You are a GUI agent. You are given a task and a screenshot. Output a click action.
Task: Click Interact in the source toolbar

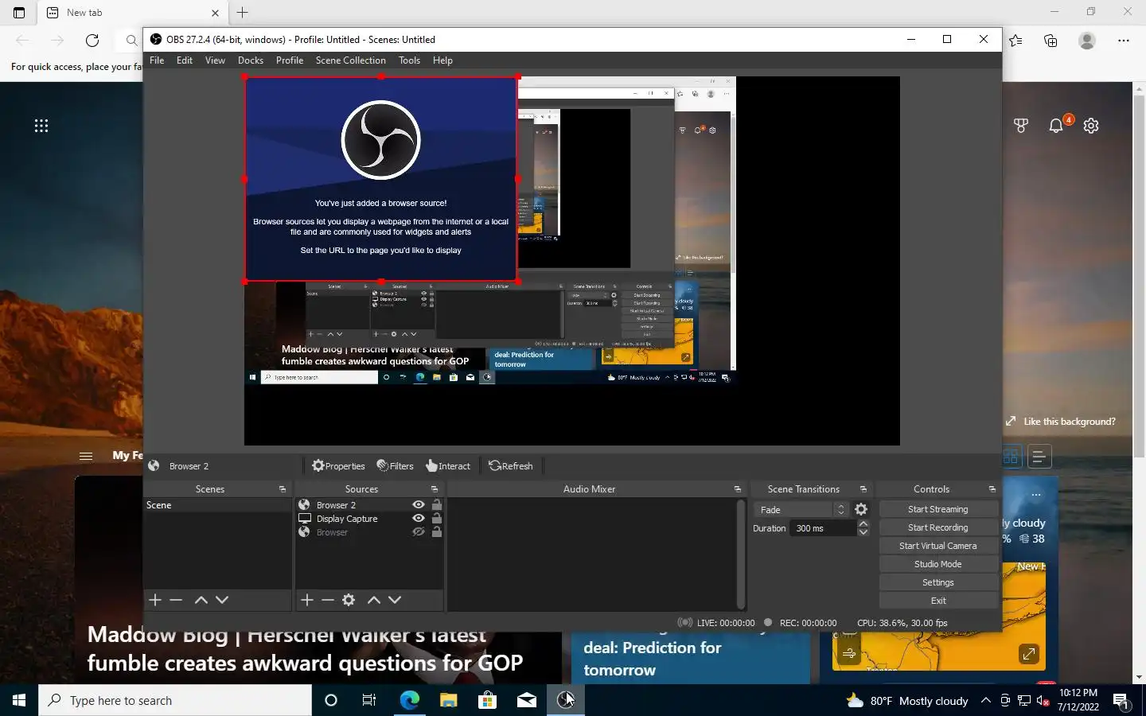click(x=448, y=466)
